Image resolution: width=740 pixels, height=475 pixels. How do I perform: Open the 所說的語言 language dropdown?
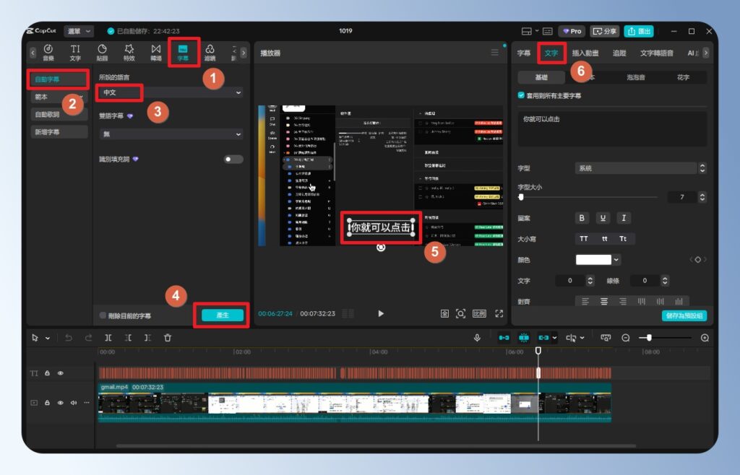pos(171,93)
